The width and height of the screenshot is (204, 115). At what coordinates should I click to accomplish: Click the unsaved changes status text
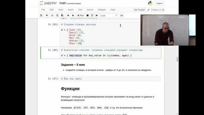pos(74,4)
